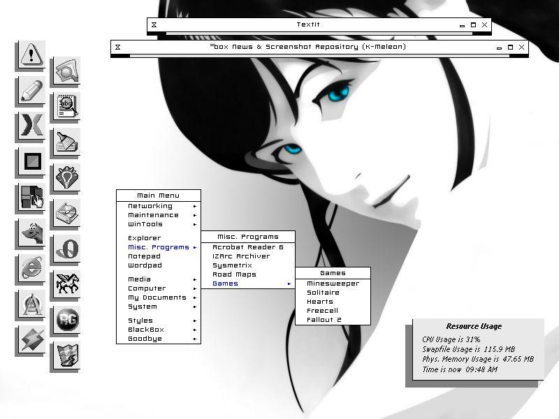Expand the Networking submenu arrow
Viewport: 559px width, 419px height.
pyautogui.click(x=195, y=206)
